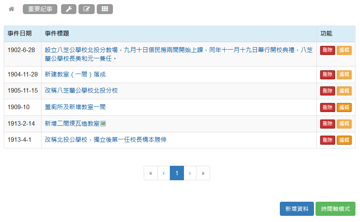Delete the 1902-6-28 event entry
This screenshot has height=222, width=360.
pyautogui.click(x=328, y=50)
